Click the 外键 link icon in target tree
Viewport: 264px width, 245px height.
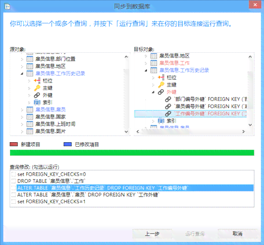161,92
